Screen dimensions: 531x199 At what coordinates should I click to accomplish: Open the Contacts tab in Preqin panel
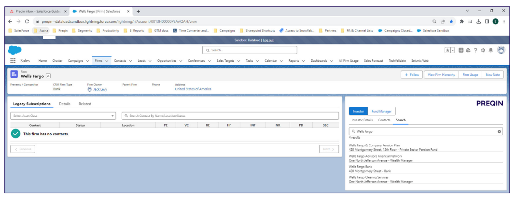(x=384, y=120)
